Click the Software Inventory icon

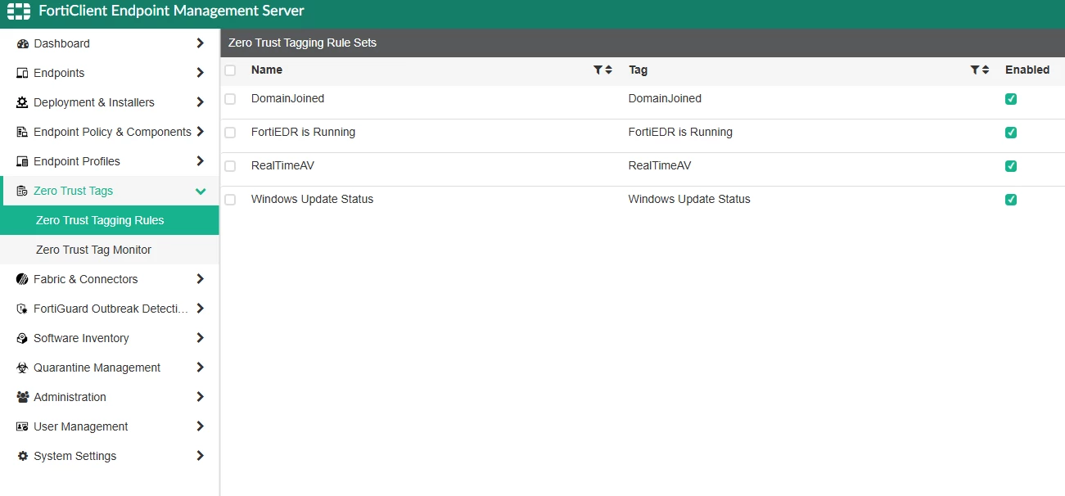[23, 338]
